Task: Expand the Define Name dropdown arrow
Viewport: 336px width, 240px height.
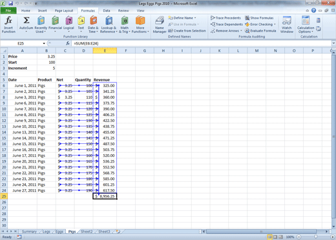Action: 195,18
